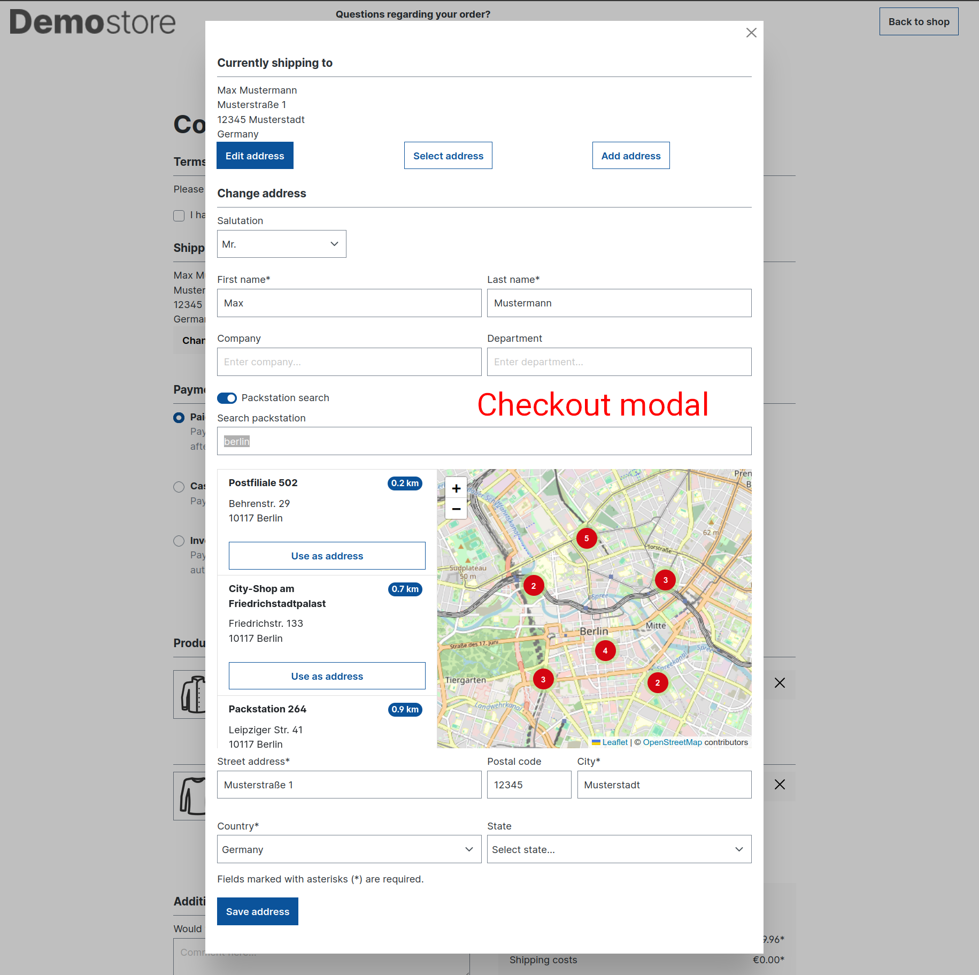Use City-Shop am Friedrichstadtpalast as address

tap(327, 676)
